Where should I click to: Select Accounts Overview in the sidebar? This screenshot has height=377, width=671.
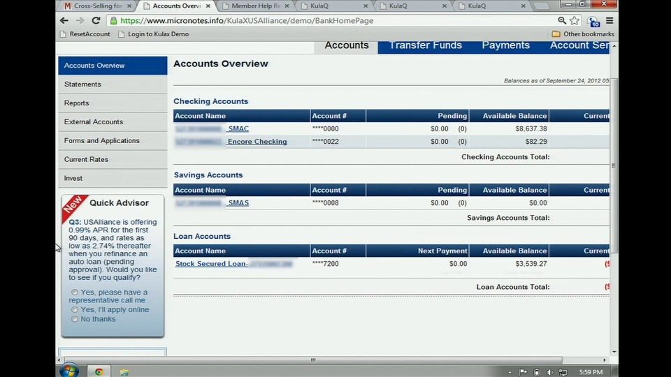coord(113,66)
